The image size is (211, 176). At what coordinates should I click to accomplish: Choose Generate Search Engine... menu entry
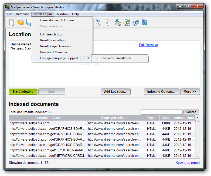pyautogui.click(x=62, y=20)
